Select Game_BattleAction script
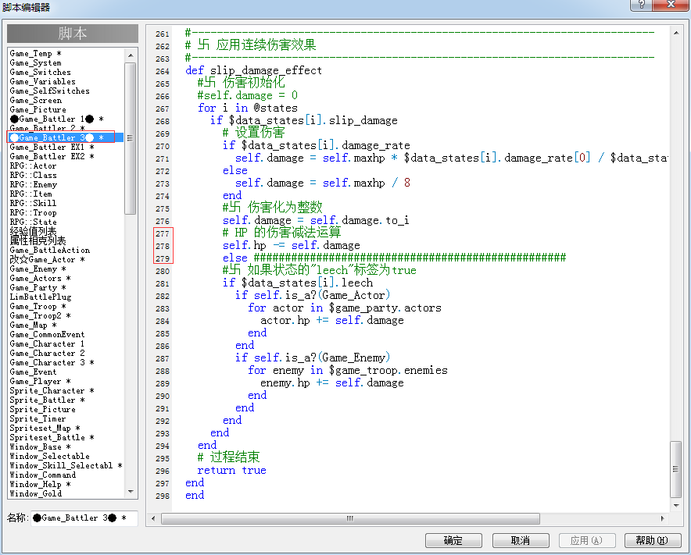The image size is (691, 555). pyautogui.click(x=50, y=250)
